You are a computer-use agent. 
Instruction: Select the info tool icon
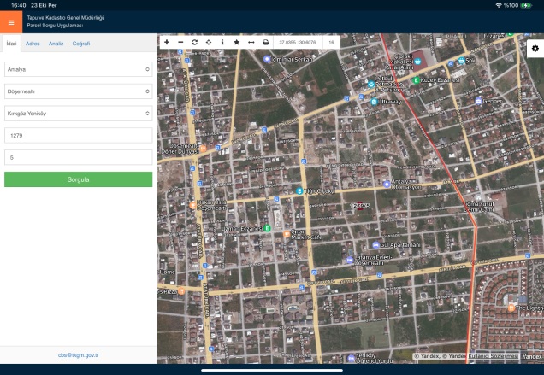pyautogui.click(x=222, y=42)
